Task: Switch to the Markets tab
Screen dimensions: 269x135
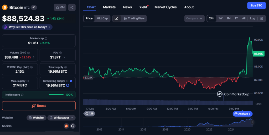Action: [x=109, y=7]
